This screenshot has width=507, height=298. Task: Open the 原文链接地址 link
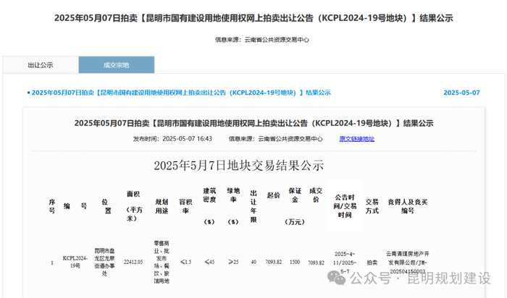356,139
